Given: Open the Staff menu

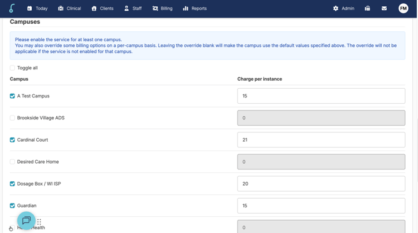Looking at the screenshot, I should [133, 8].
